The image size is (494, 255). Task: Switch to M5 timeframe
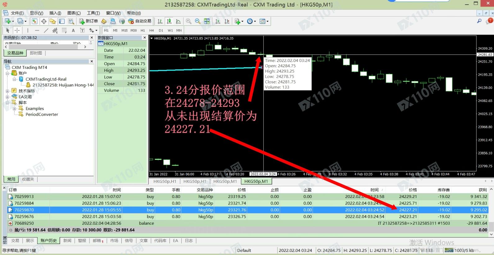115,30
